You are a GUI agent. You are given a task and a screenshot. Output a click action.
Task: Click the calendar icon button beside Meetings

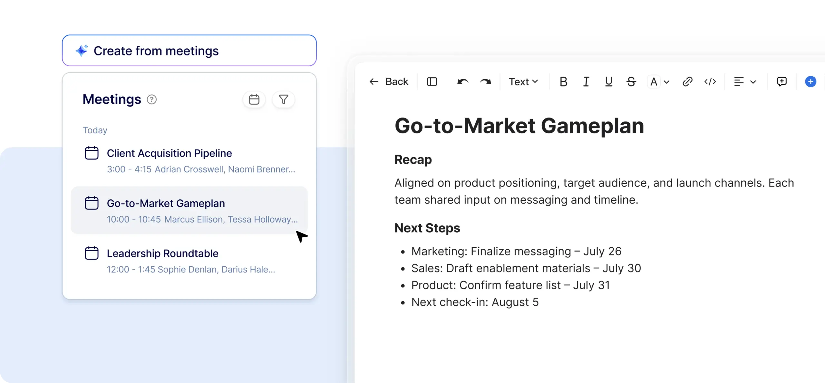point(254,100)
